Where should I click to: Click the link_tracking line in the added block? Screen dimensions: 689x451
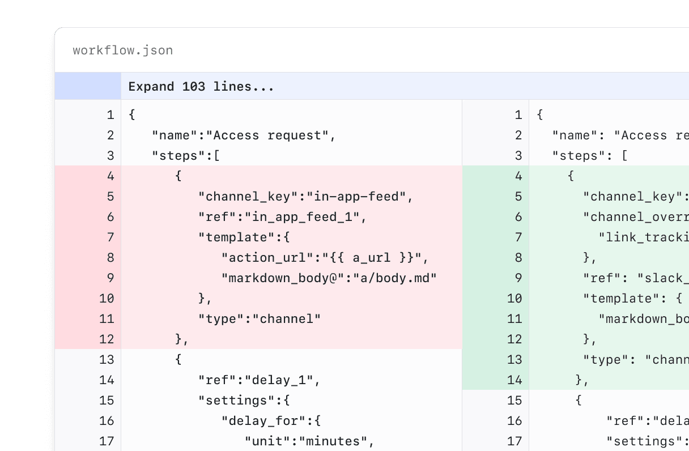point(635,237)
